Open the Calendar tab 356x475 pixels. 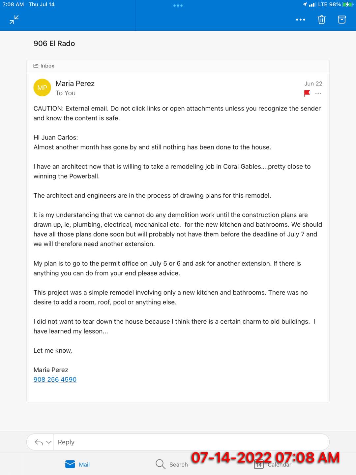pyautogui.click(x=273, y=464)
